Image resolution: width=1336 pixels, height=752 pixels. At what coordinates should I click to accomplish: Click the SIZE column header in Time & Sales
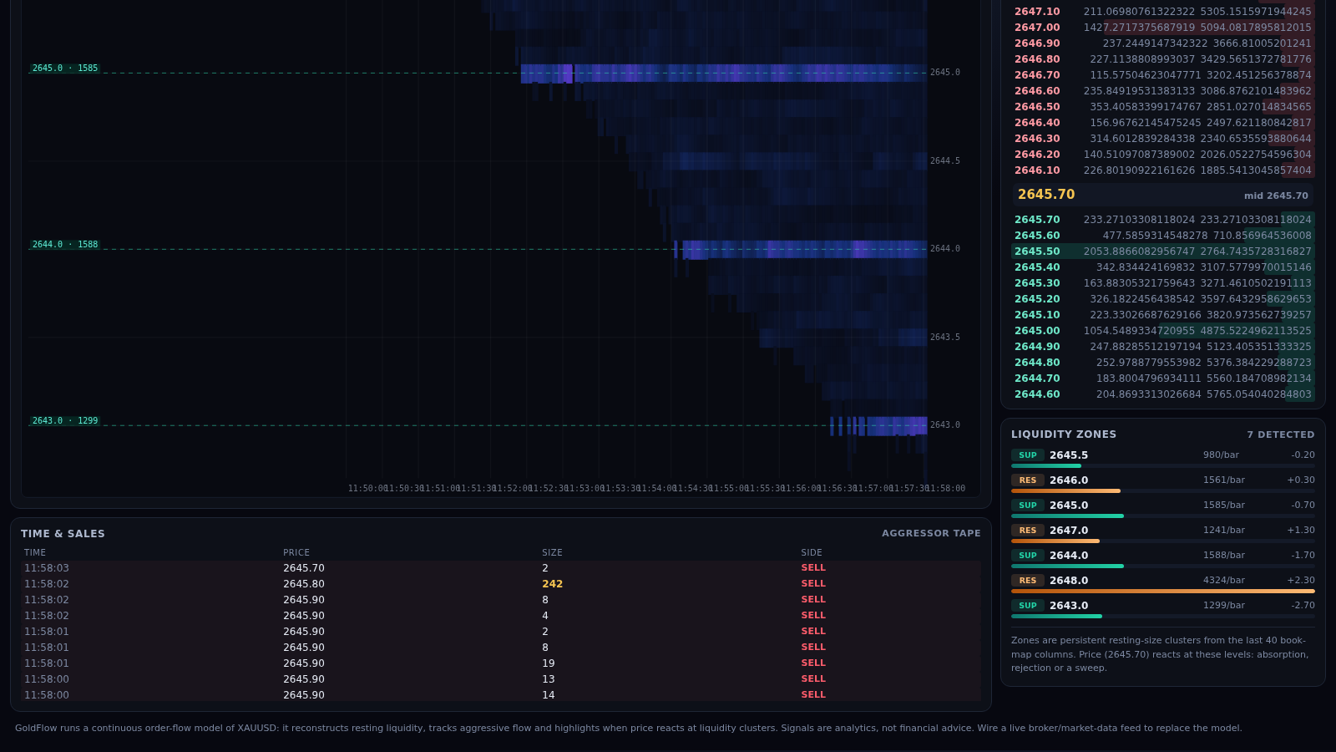click(552, 553)
